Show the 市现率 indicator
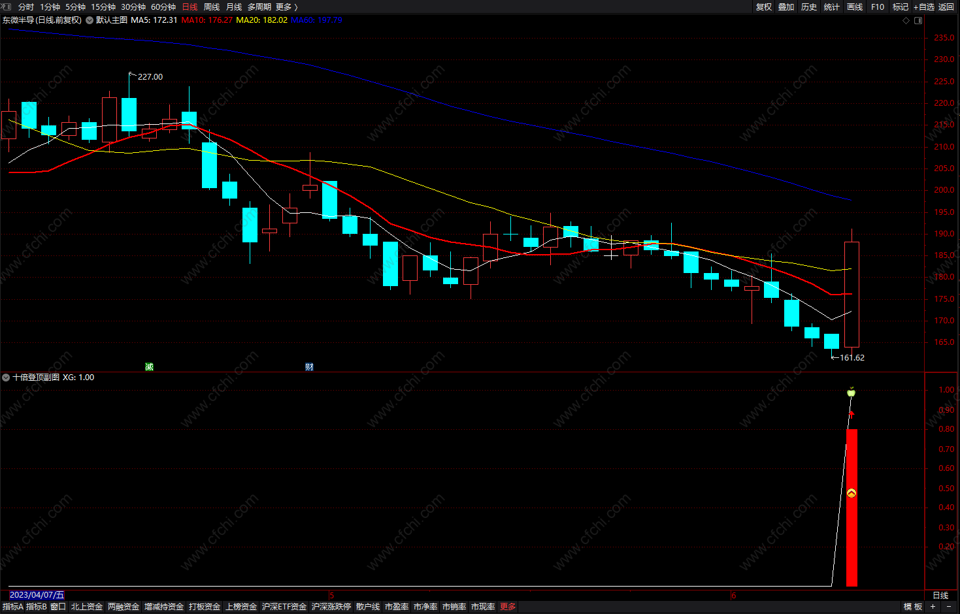The image size is (960, 614). coord(483,607)
